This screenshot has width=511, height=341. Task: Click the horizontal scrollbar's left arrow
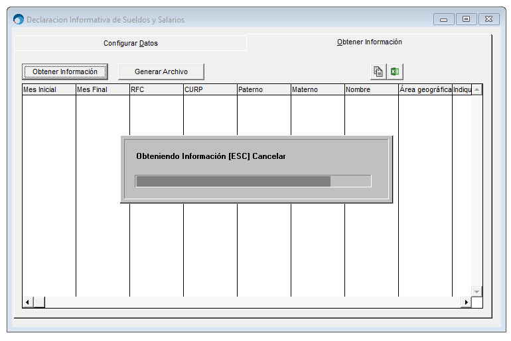point(28,302)
